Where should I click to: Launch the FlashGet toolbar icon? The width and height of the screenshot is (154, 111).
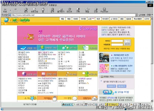tap(104, 10)
